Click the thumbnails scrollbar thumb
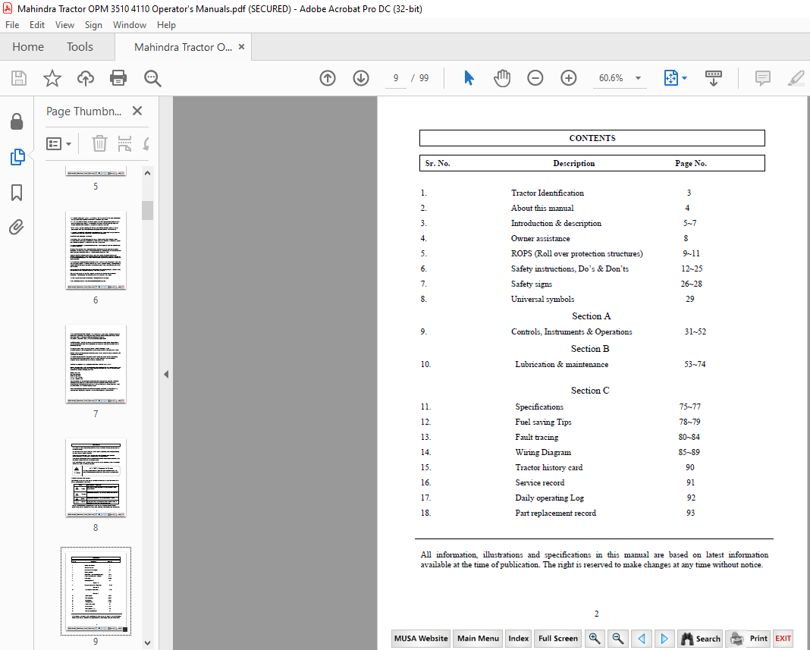This screenshot has width=810, height=650. 147,210
